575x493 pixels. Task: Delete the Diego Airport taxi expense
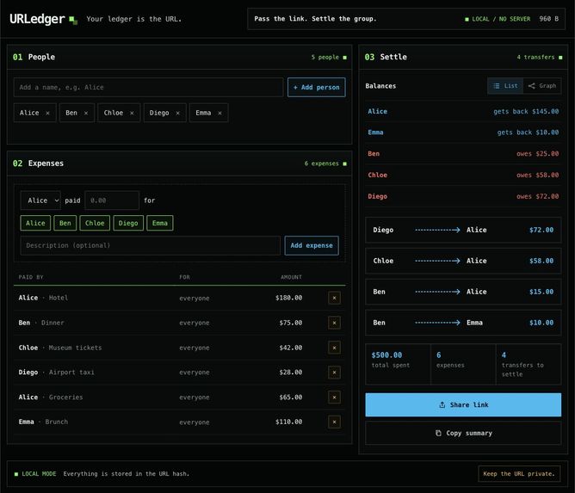(334, 373)
